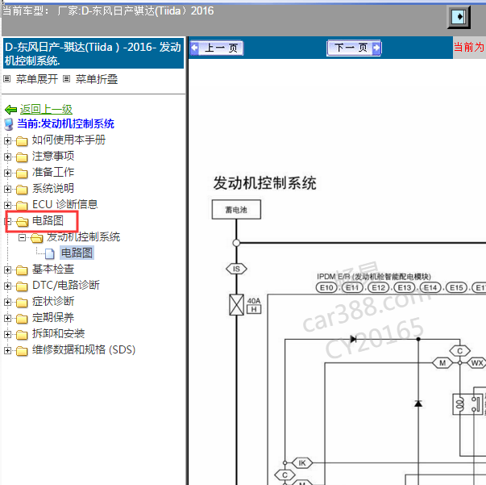The width and height of the screenshot is (486, 485).
Task: Click the 菜单折叠 list icon
Action: (x=66, y=79)
